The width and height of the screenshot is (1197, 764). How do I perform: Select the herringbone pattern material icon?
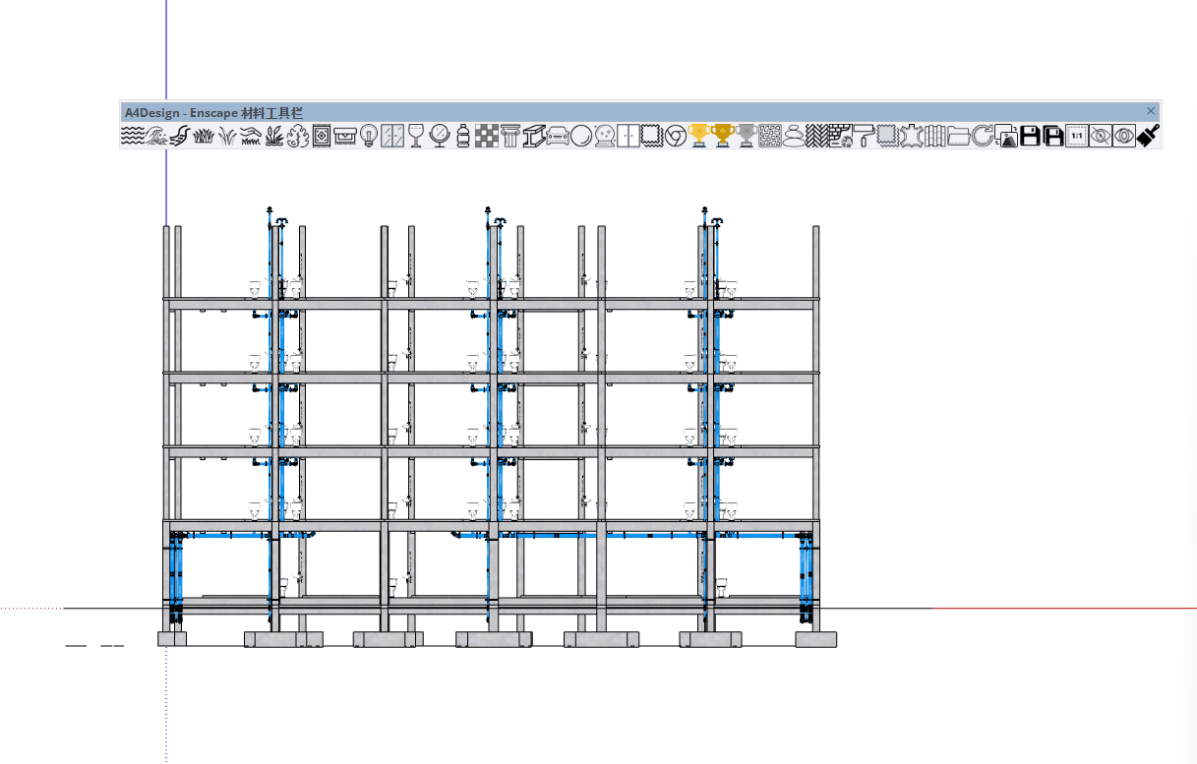click(x=816, y=136)
